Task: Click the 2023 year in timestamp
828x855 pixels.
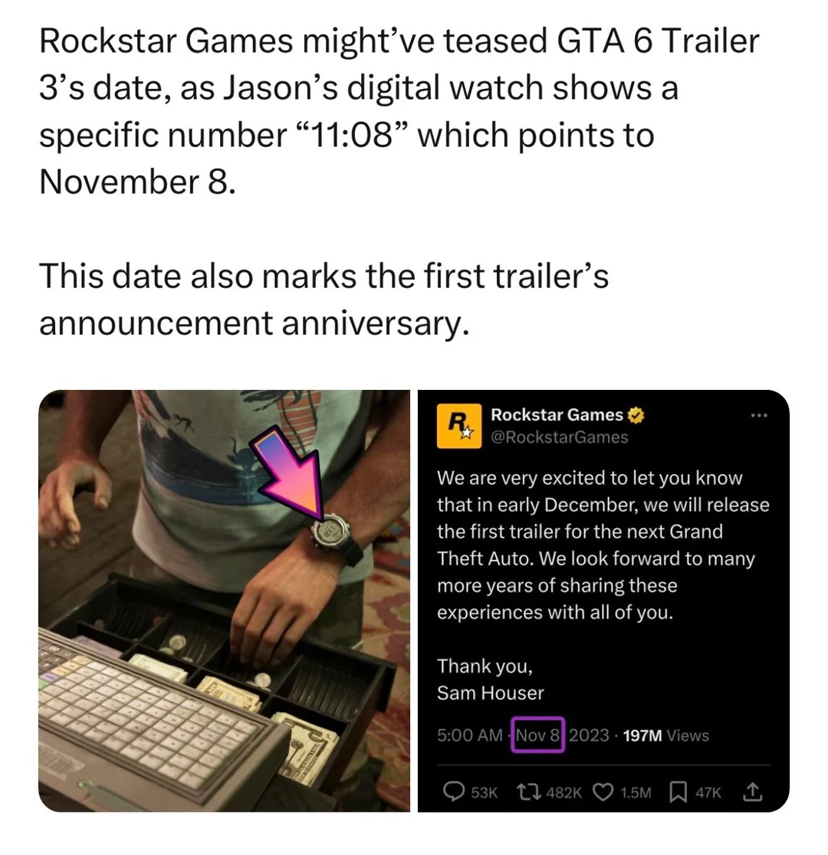Action: (x=589, y=735)
